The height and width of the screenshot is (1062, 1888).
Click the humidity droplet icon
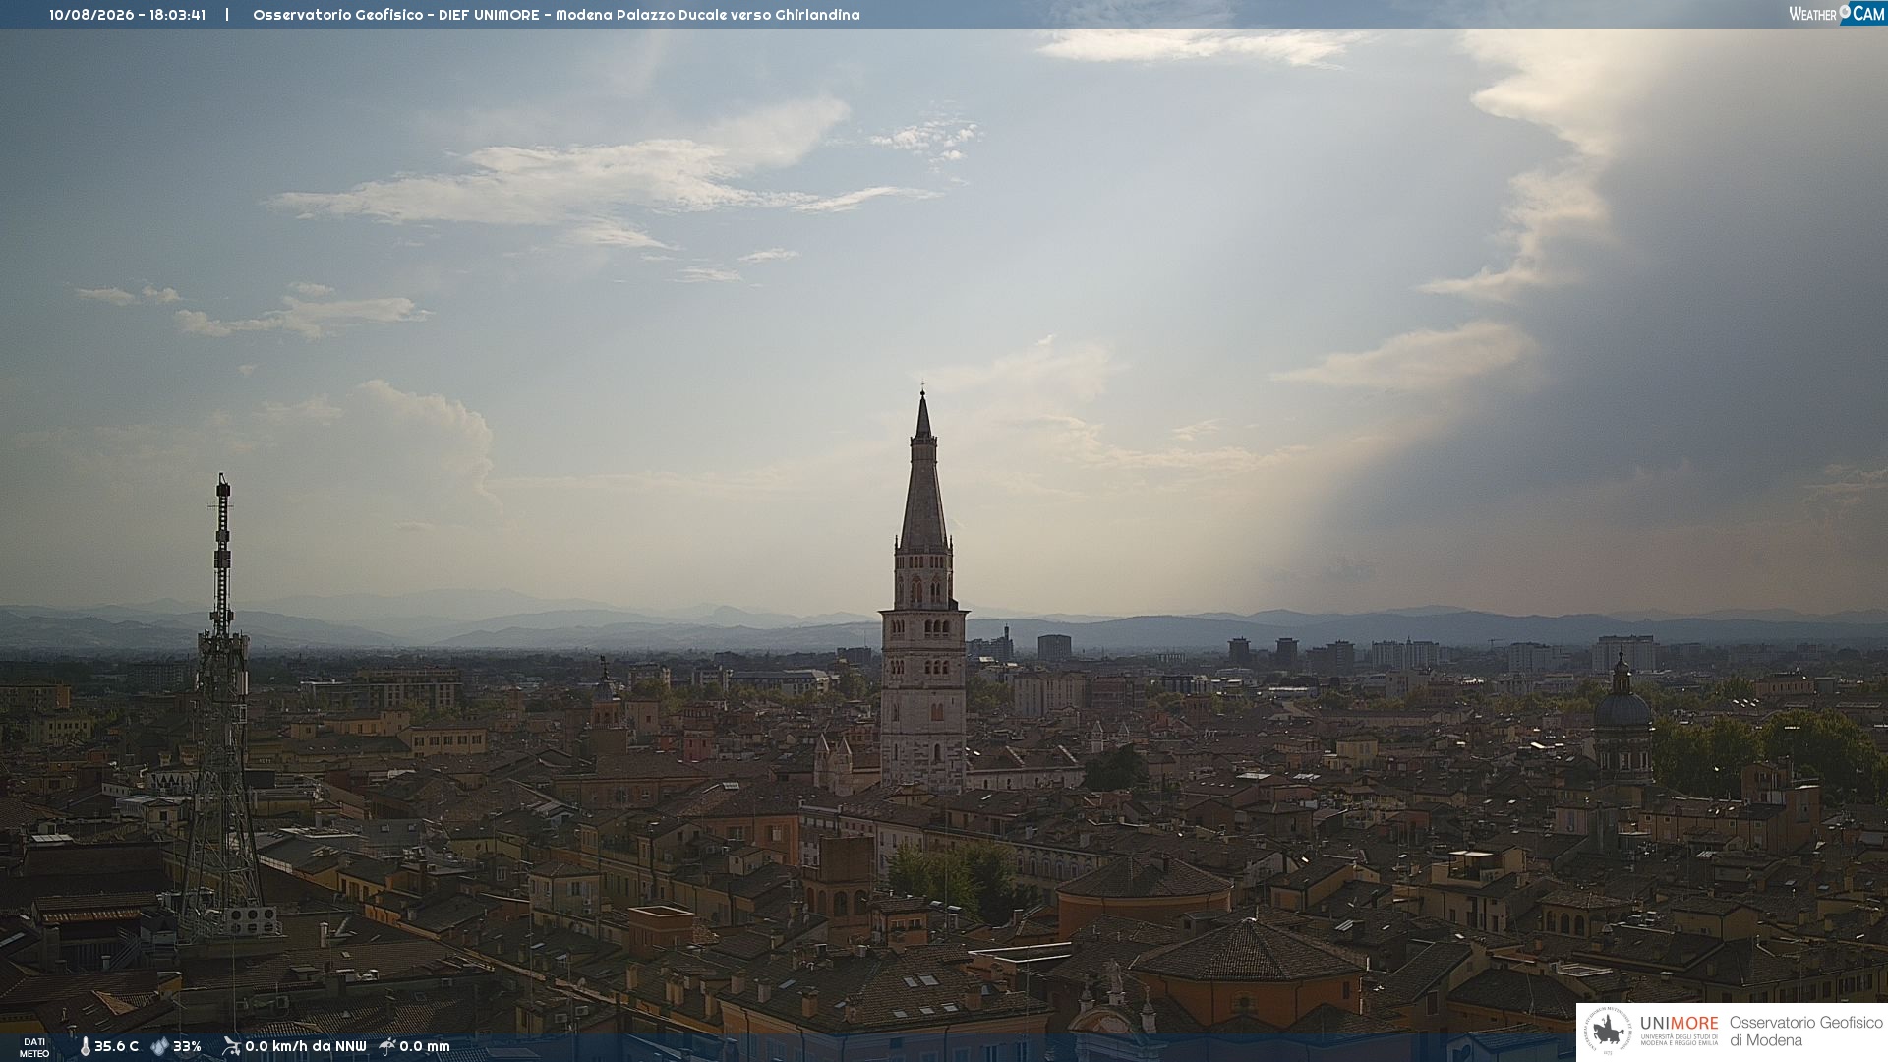(x=160, y=1047)
